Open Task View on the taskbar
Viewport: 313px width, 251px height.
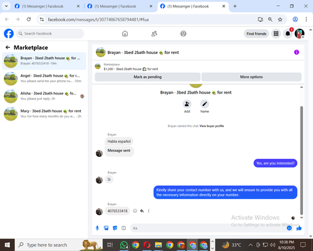[110, 245]
